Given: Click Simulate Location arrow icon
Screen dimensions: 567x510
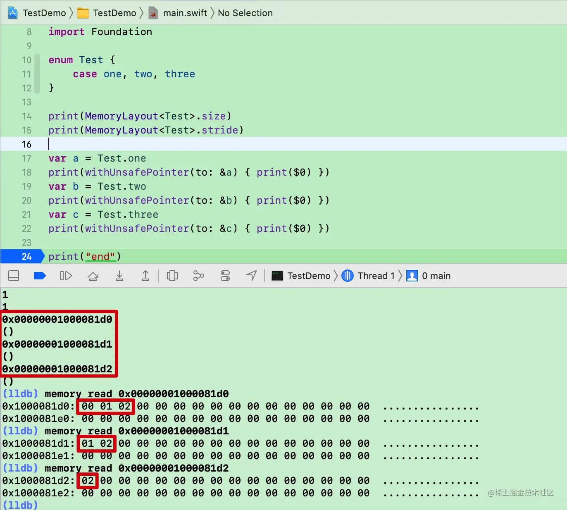Looking at the screenshot, I should (252, 275).
